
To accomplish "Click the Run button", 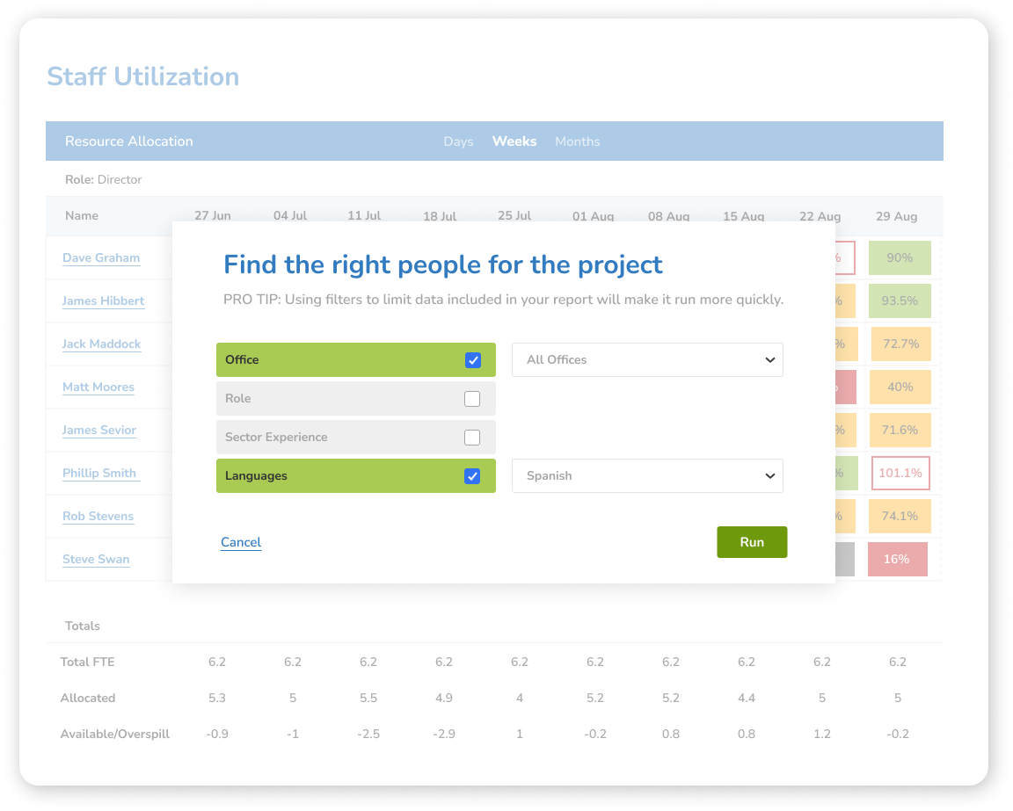I will (752, 542).
